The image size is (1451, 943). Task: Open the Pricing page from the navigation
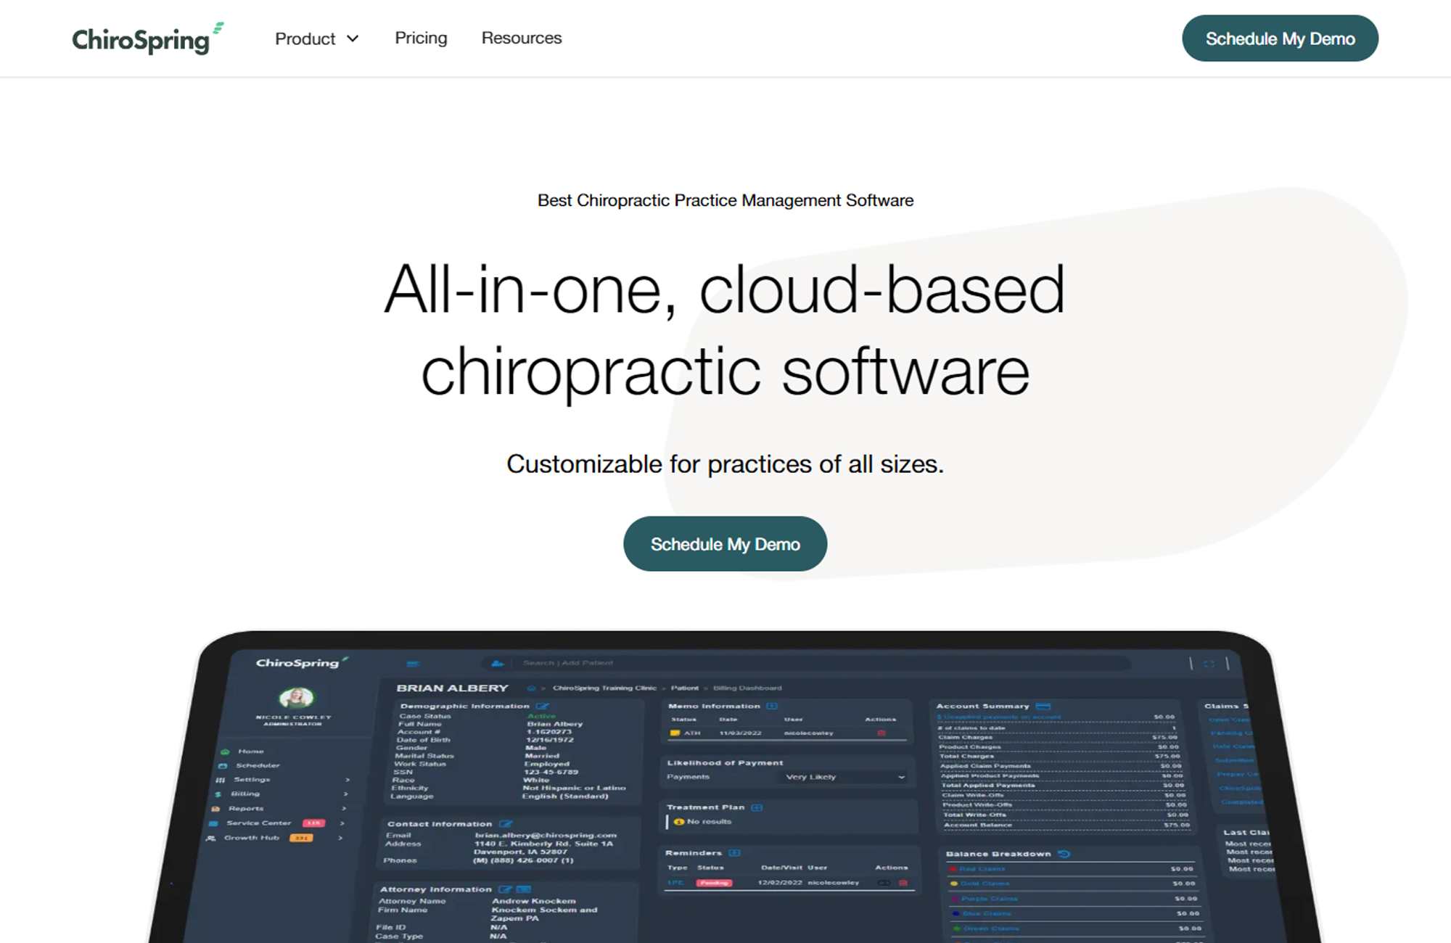(x=421, y=38)
